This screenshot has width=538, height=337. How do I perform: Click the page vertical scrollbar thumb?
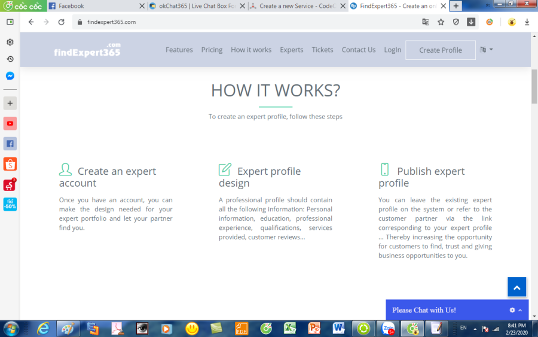tap(534, 86)
